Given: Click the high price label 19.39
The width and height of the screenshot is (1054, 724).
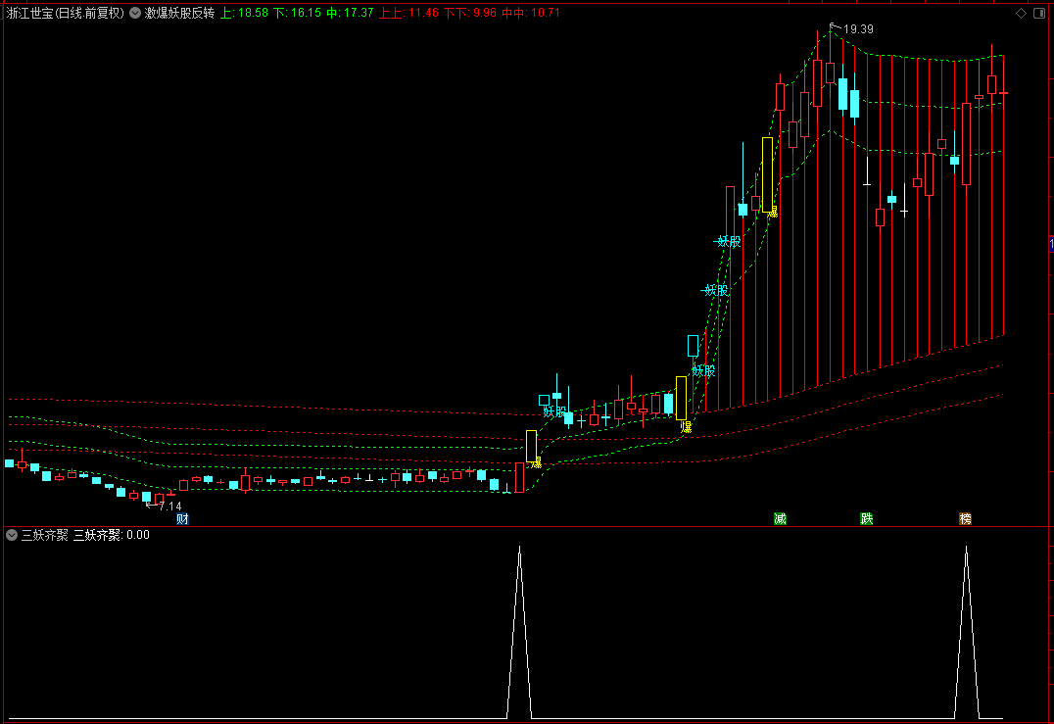Looking at the screenshot, I should [858, 29].
